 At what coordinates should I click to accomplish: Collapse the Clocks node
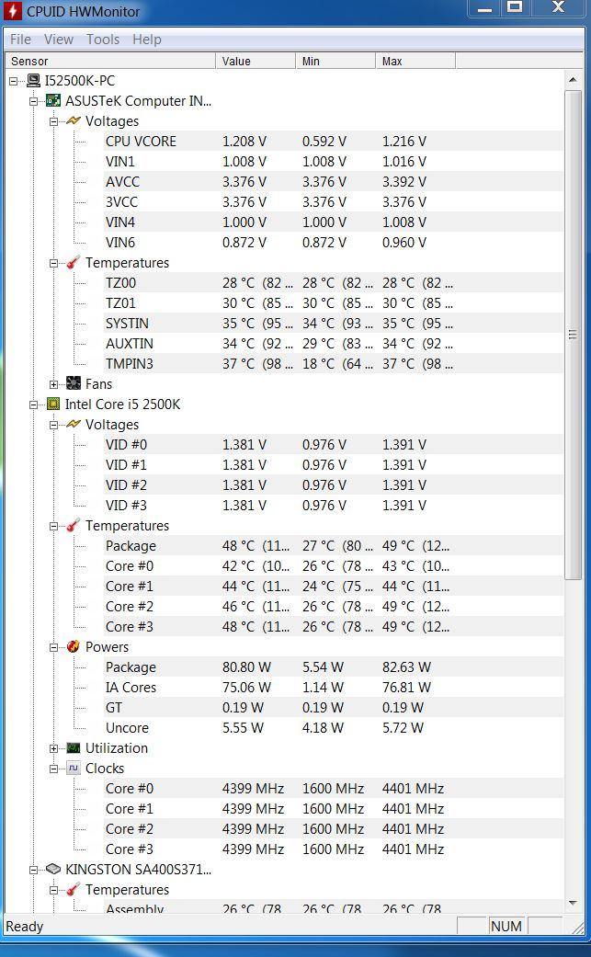click(x=53, y=769)
